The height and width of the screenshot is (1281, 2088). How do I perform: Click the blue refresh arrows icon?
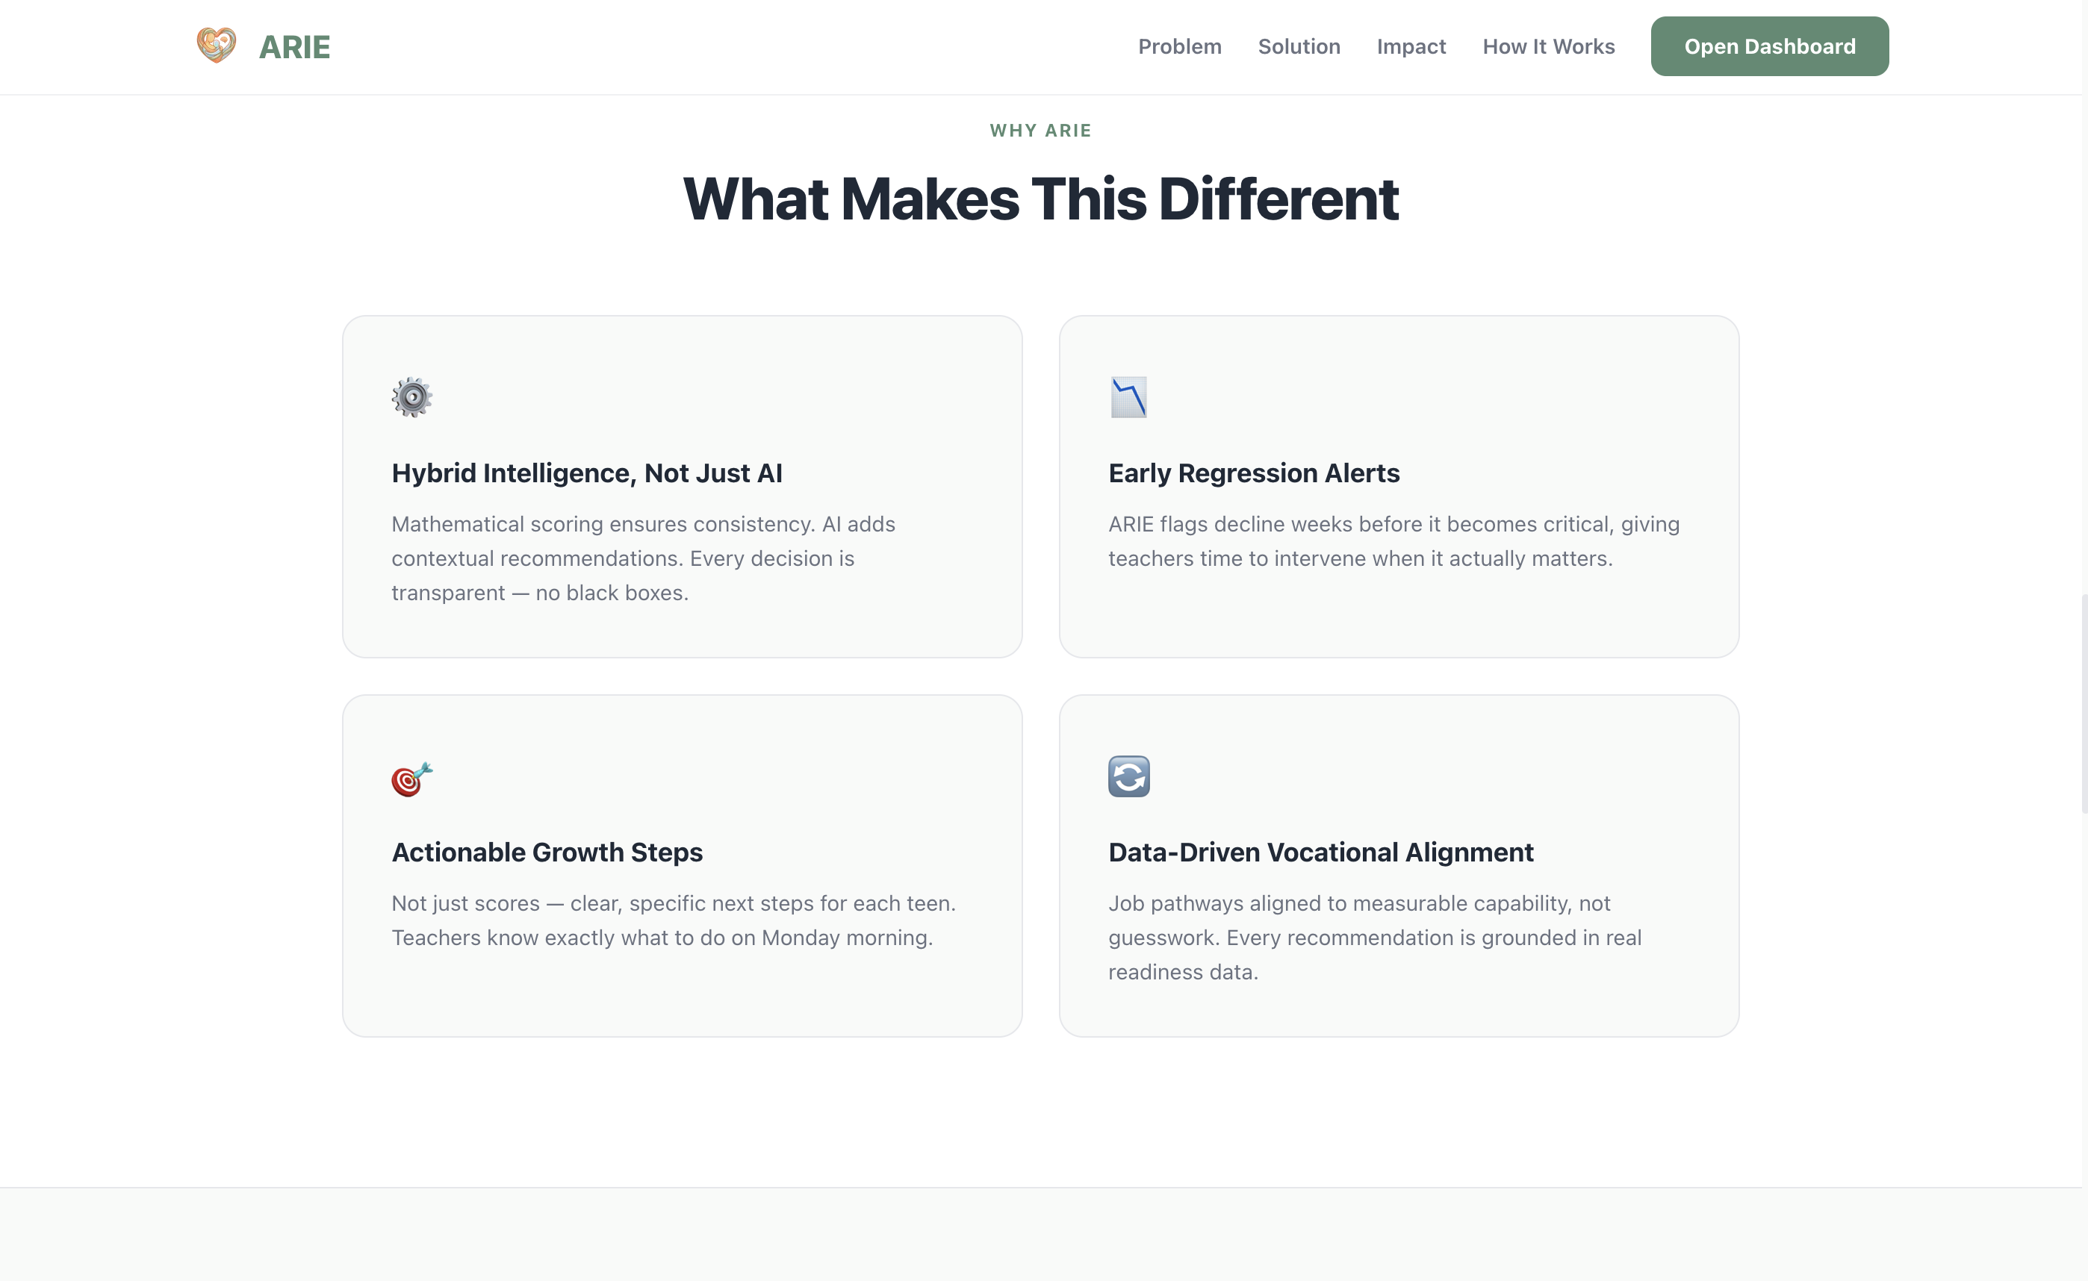(1128, 776)
